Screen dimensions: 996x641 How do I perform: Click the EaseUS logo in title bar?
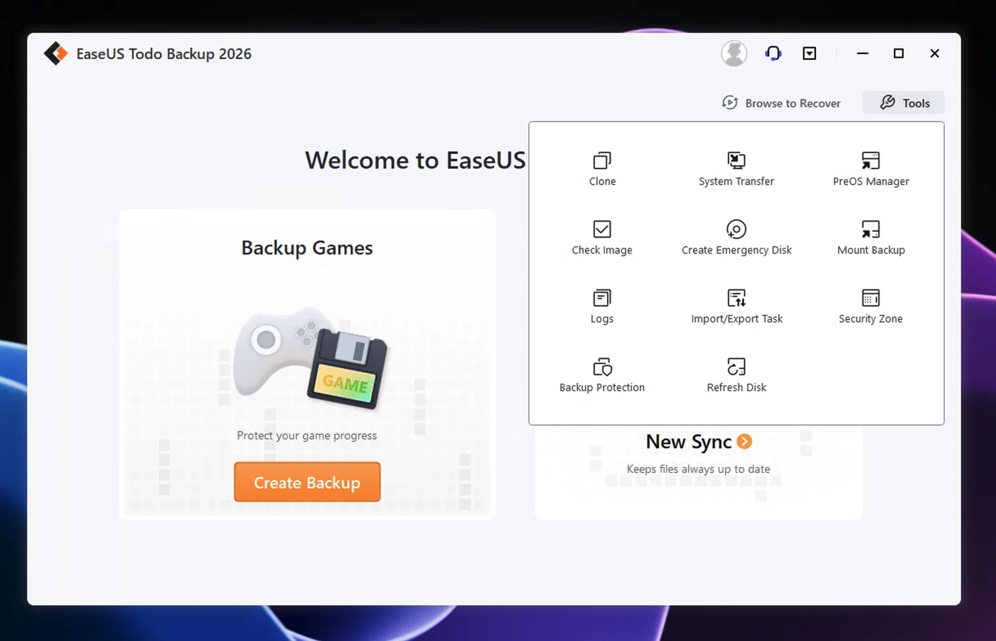click(x=56, y=54)
